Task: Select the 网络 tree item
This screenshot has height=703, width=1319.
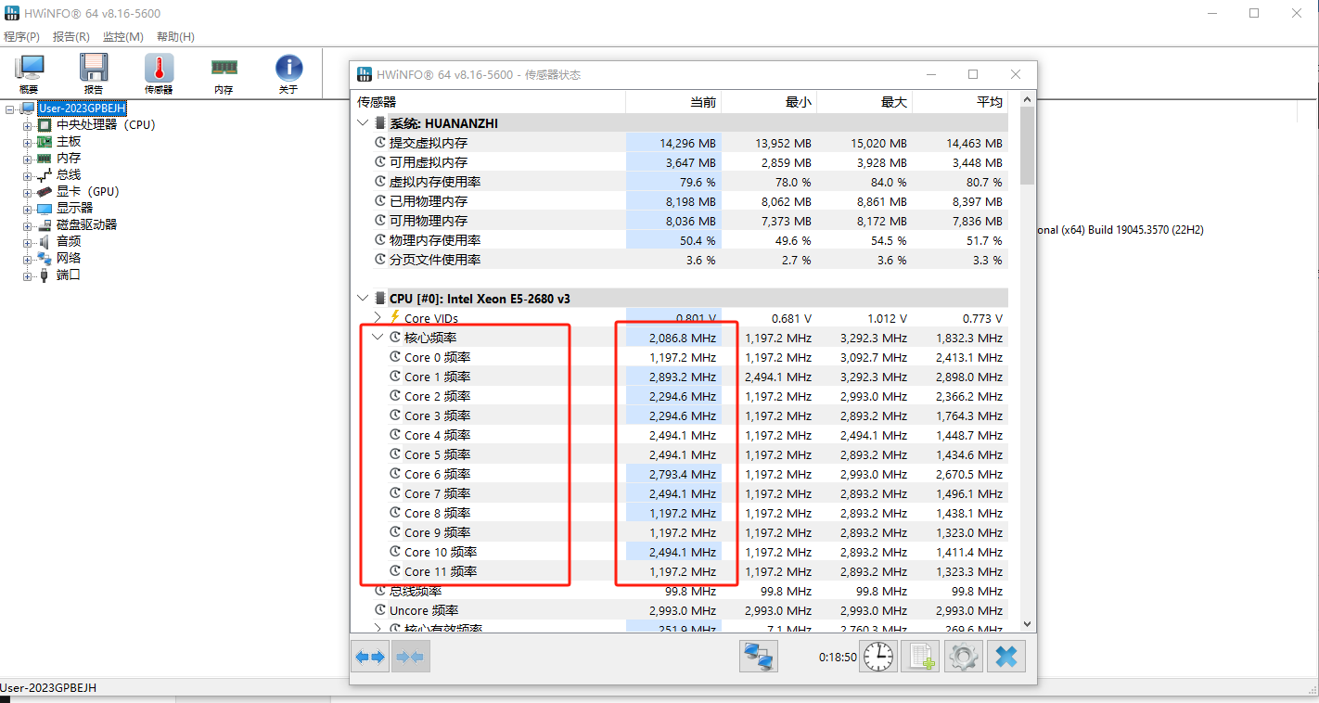Action: point(69,258)
